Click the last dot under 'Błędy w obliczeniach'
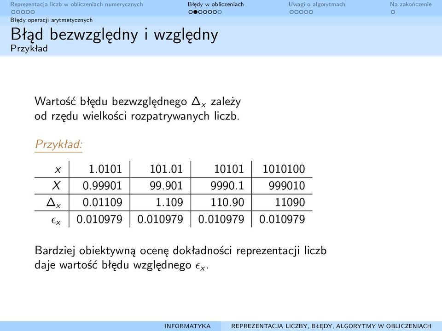442x331 pixels. [220, 12]
